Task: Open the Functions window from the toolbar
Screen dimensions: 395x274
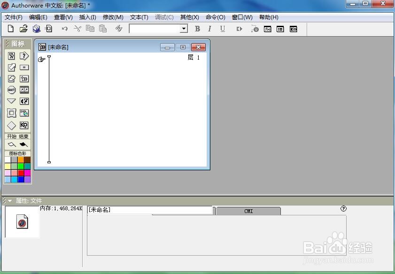Action: pyautogui.click(x=268, y=29)
